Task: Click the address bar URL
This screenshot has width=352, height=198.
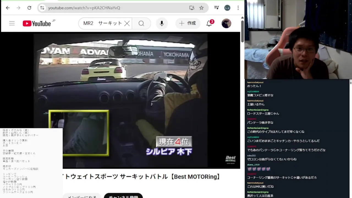Action: (84, 8)
